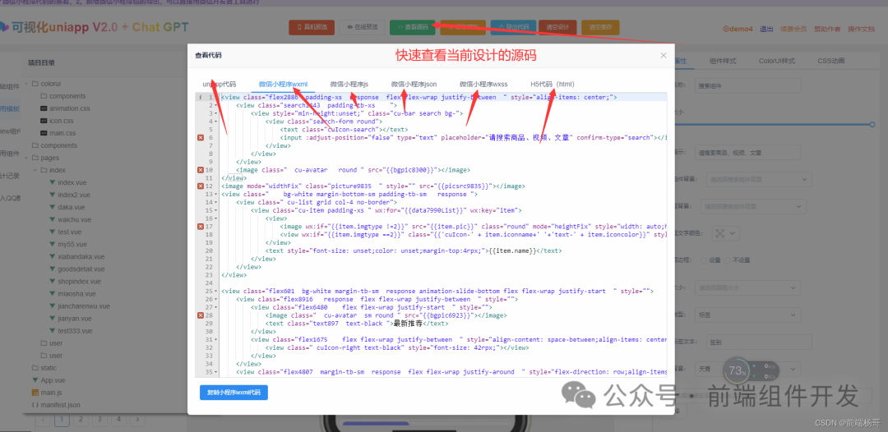Open manifest.json file in tree
Screen dimensions: 888x432
point(60,405)
